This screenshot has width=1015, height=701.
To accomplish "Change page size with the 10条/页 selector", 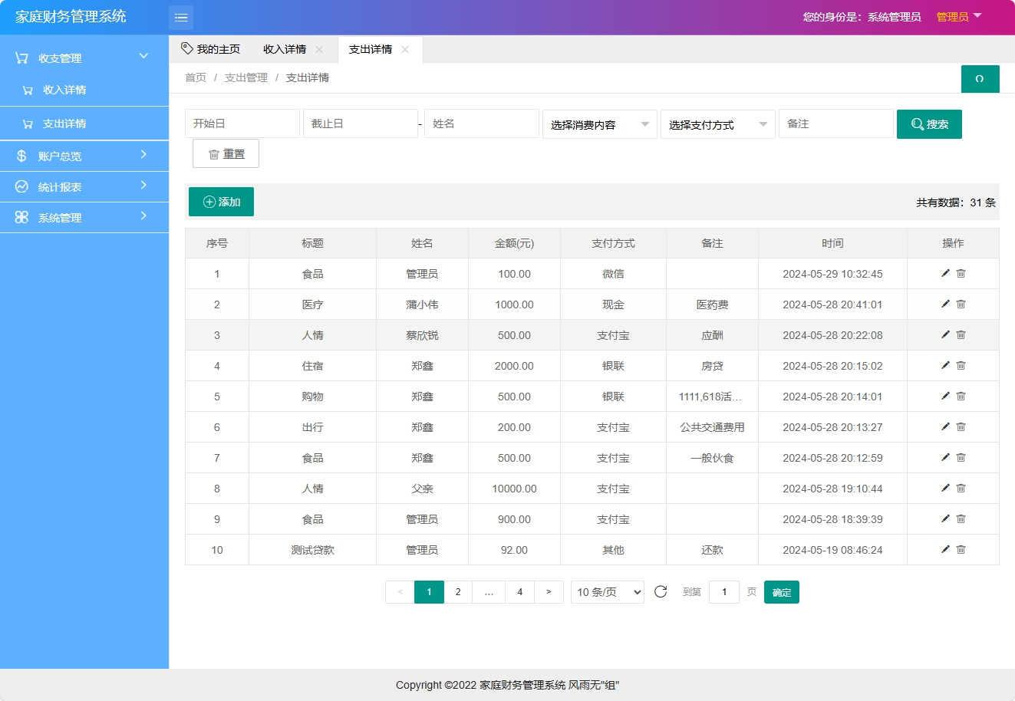I will pos(607,591).
